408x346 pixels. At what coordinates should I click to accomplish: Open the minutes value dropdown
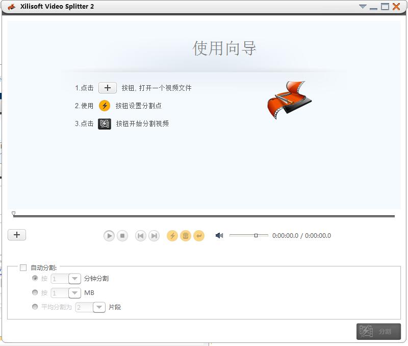[74, 279]
